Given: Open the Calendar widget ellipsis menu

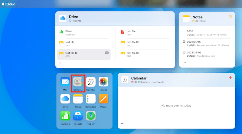Looking at the screenshot, I should pyautogui.click(x=123, y=124).
